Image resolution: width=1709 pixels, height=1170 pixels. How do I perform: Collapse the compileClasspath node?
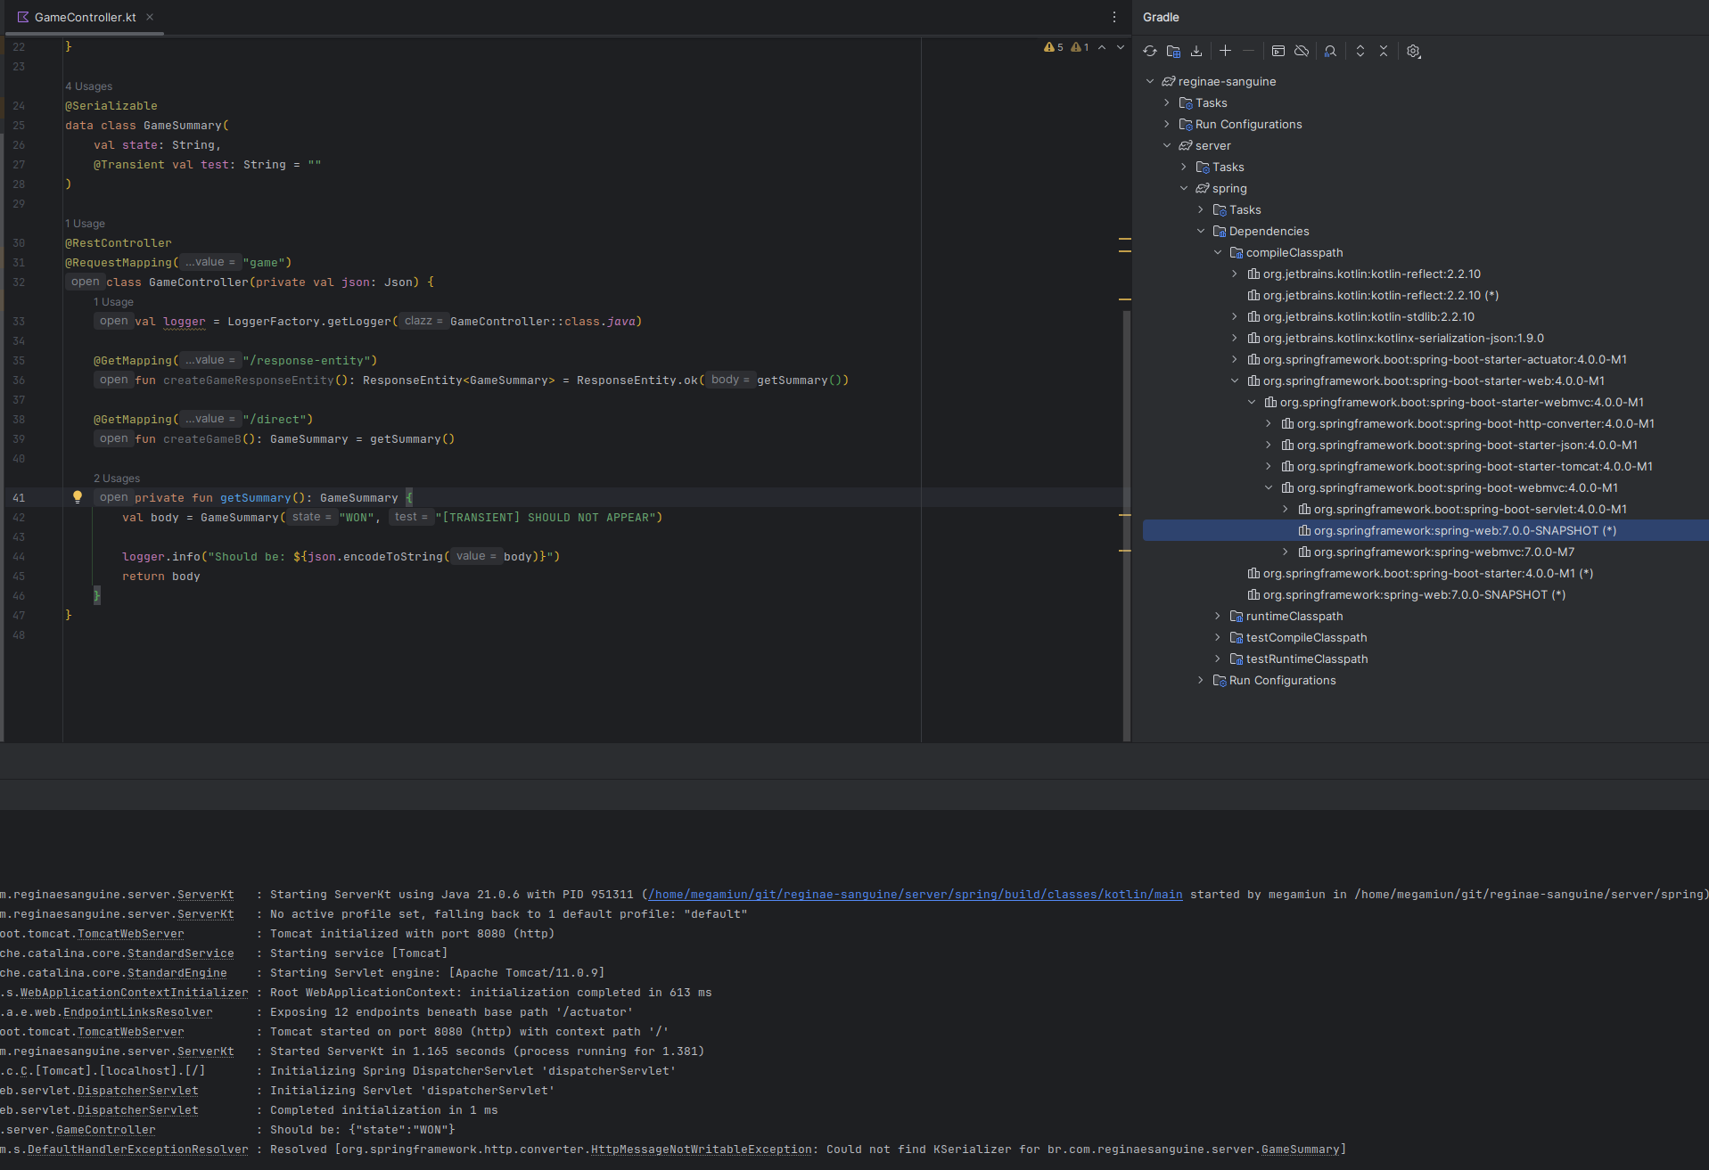pyautogui.click(x=1218, y=253)
